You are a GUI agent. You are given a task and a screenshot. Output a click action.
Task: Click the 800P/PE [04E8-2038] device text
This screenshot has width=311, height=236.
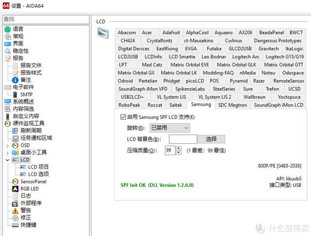click(279, 166)
